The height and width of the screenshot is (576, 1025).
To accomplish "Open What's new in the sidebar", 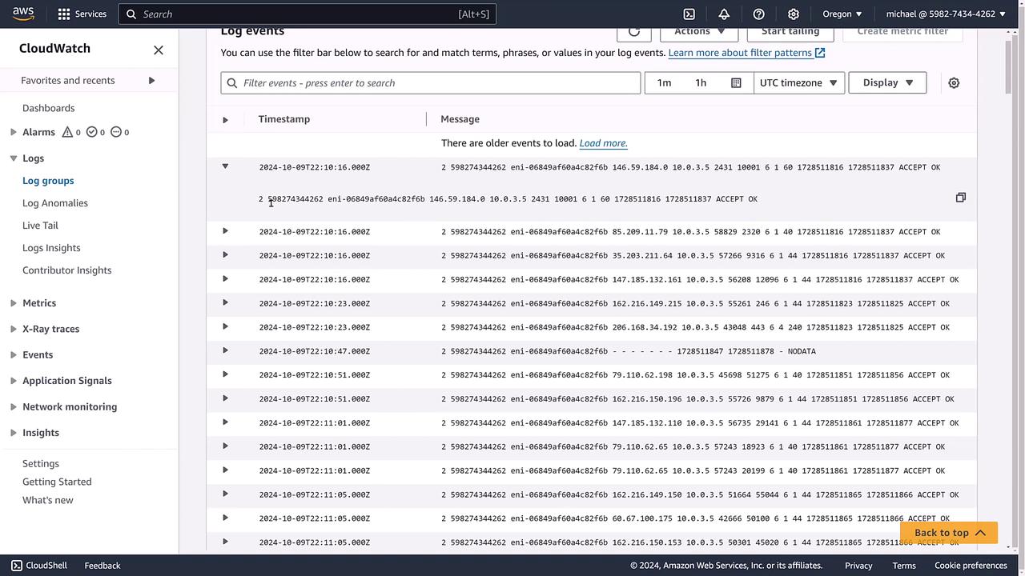I will [x=47, y=500].
